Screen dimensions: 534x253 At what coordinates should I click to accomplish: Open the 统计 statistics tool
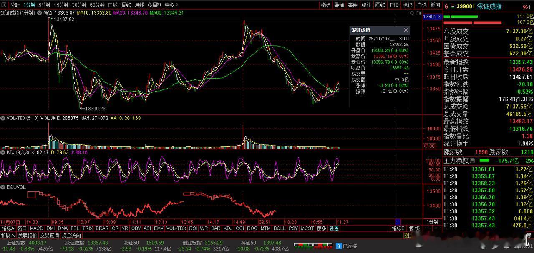click(366, 5)
